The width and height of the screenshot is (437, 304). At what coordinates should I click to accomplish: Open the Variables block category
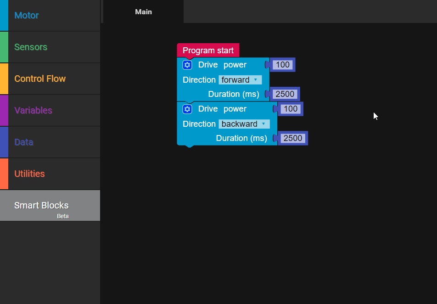pos(50,110)
